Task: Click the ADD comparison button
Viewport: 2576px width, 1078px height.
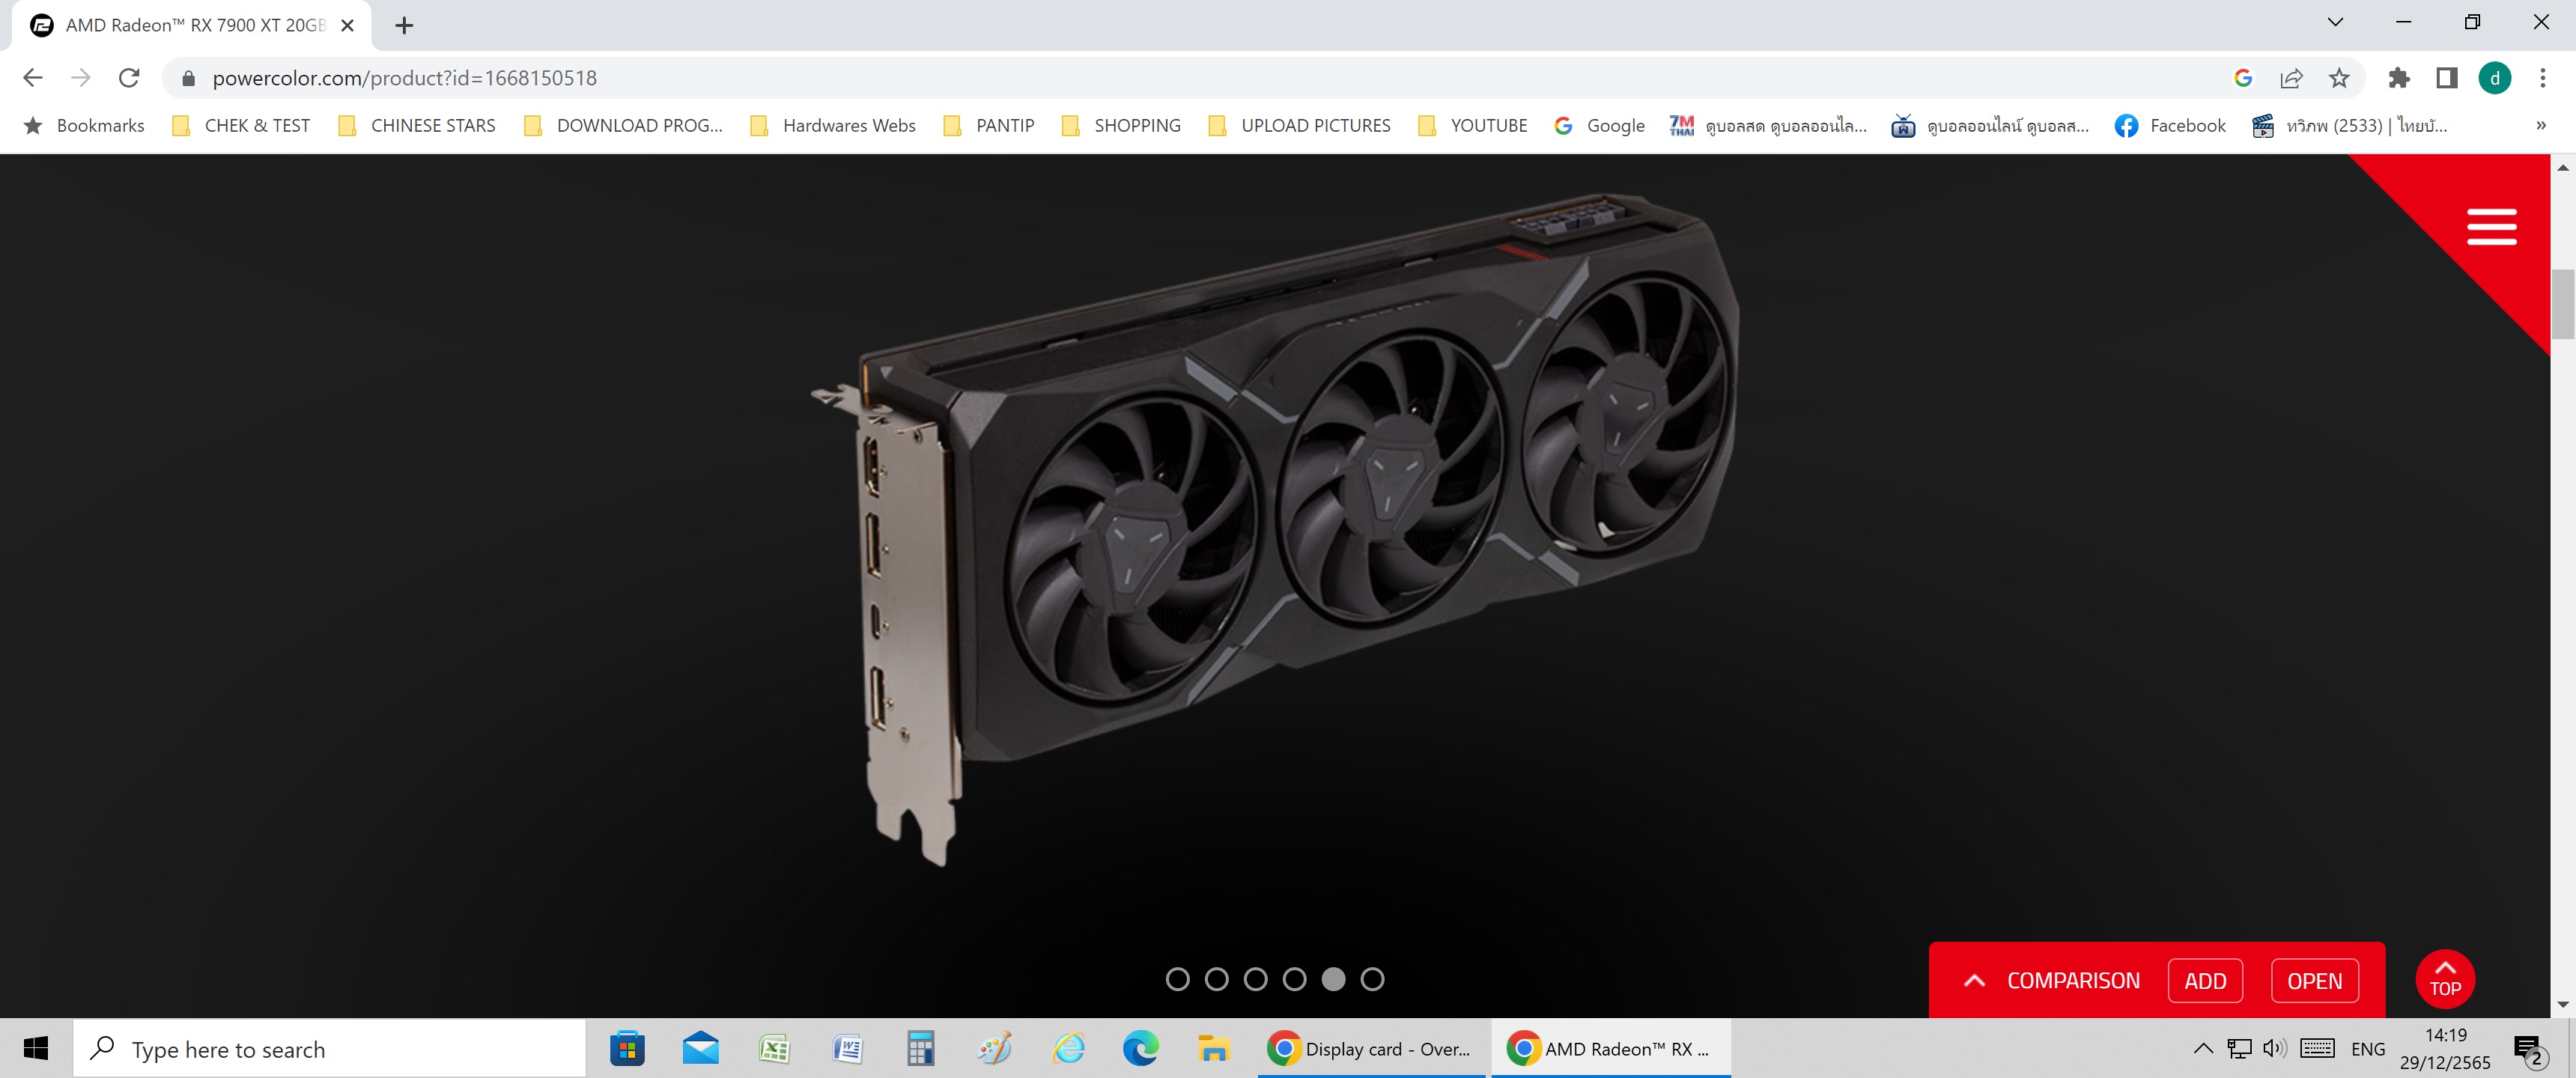Action: pos(2204,981)
